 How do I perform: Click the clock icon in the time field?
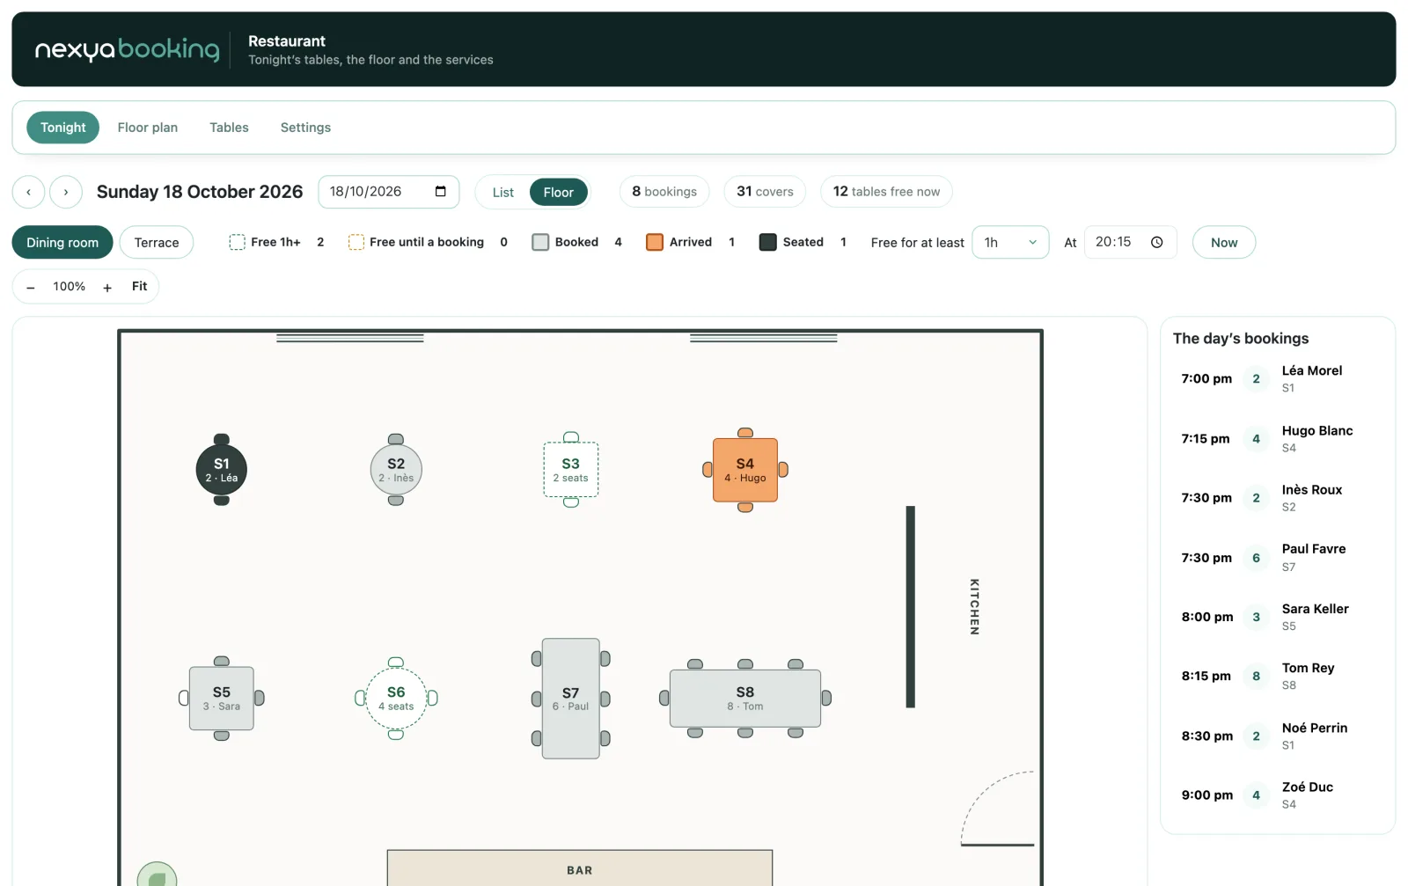pyautogui.click(x=1157, y=242)
